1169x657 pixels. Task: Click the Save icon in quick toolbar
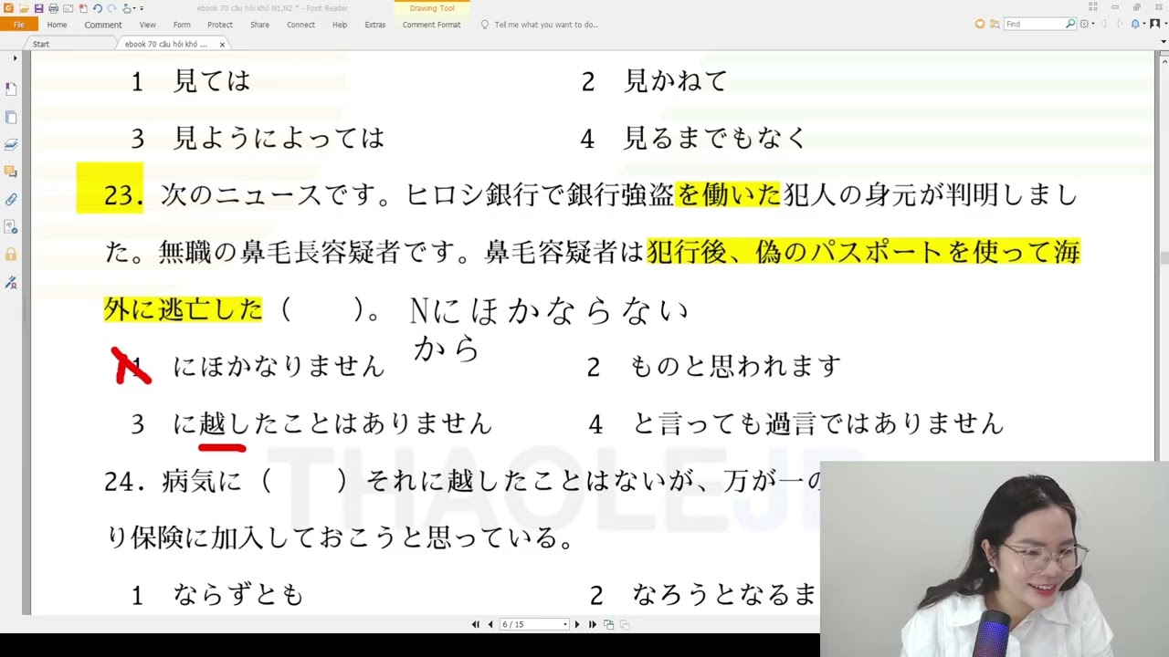click(x=38, y=8)
